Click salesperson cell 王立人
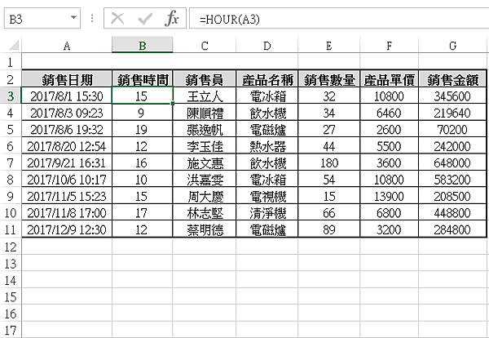 (205, 96)
